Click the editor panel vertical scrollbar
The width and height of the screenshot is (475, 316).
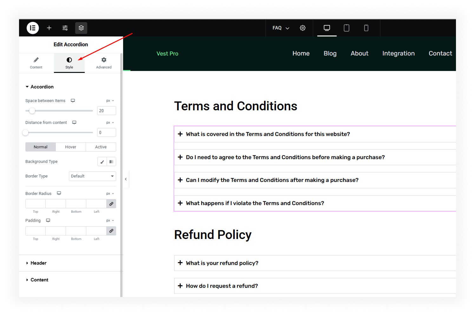click(122, 174)
